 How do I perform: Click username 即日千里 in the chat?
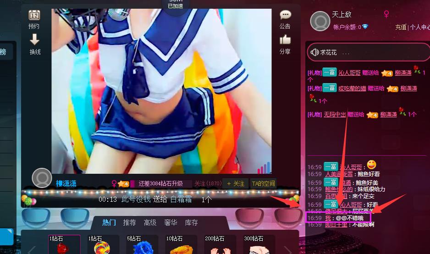click(336, 225)
